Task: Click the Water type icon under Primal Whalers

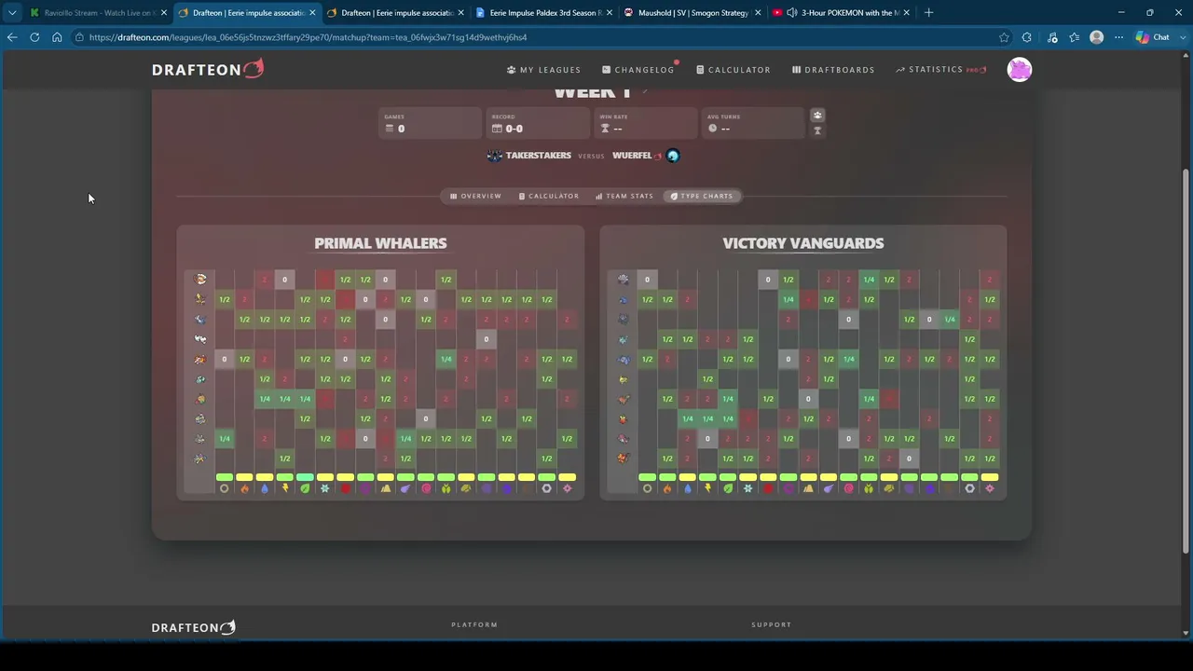Action: tap(265, 488)
